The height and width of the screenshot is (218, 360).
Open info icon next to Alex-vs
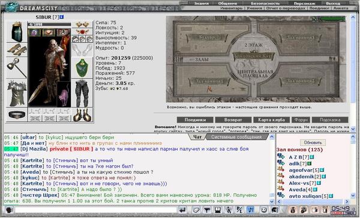[x=319, y=183]
